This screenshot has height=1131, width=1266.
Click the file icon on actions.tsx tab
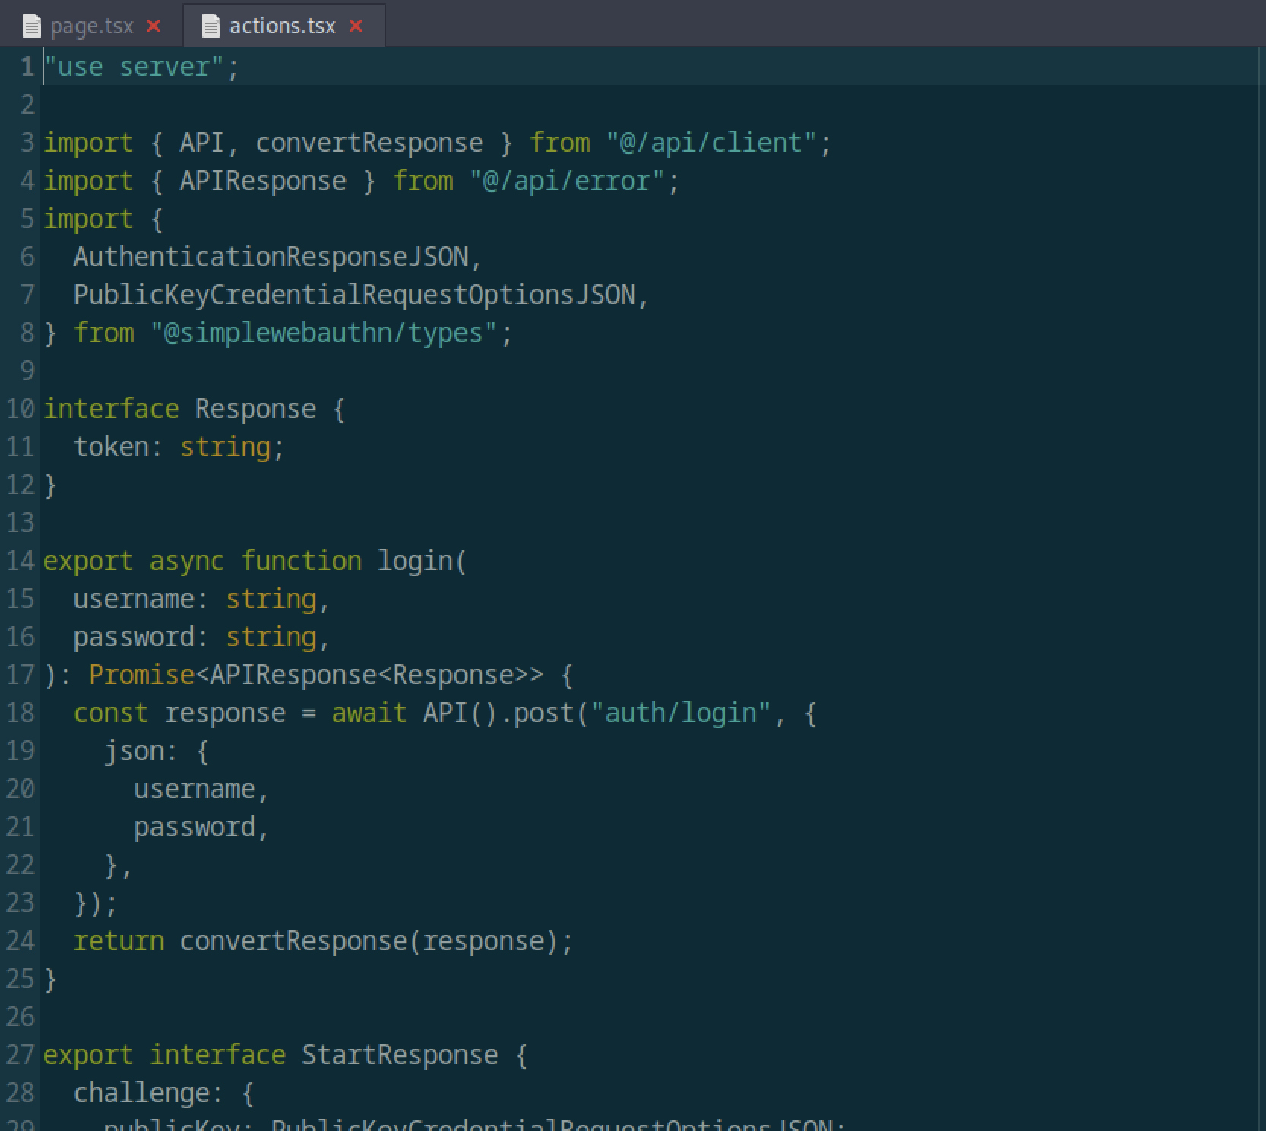(211, 27)
